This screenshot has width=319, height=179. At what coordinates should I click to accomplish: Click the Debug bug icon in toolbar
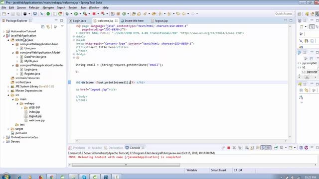pyautogui.click(x=67, y=14)
